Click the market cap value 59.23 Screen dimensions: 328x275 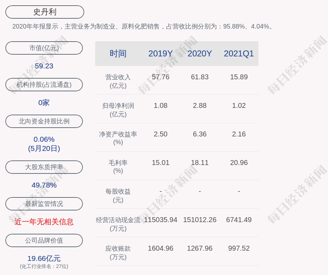[x=44, y=66]
